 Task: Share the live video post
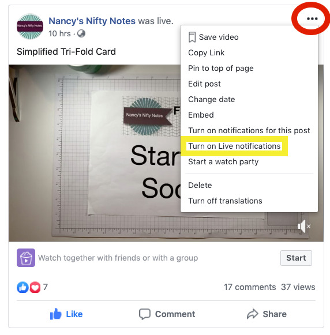click(267, 314)
